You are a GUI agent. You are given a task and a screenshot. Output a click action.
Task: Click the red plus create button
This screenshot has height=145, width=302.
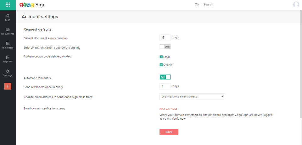(8, 86)
